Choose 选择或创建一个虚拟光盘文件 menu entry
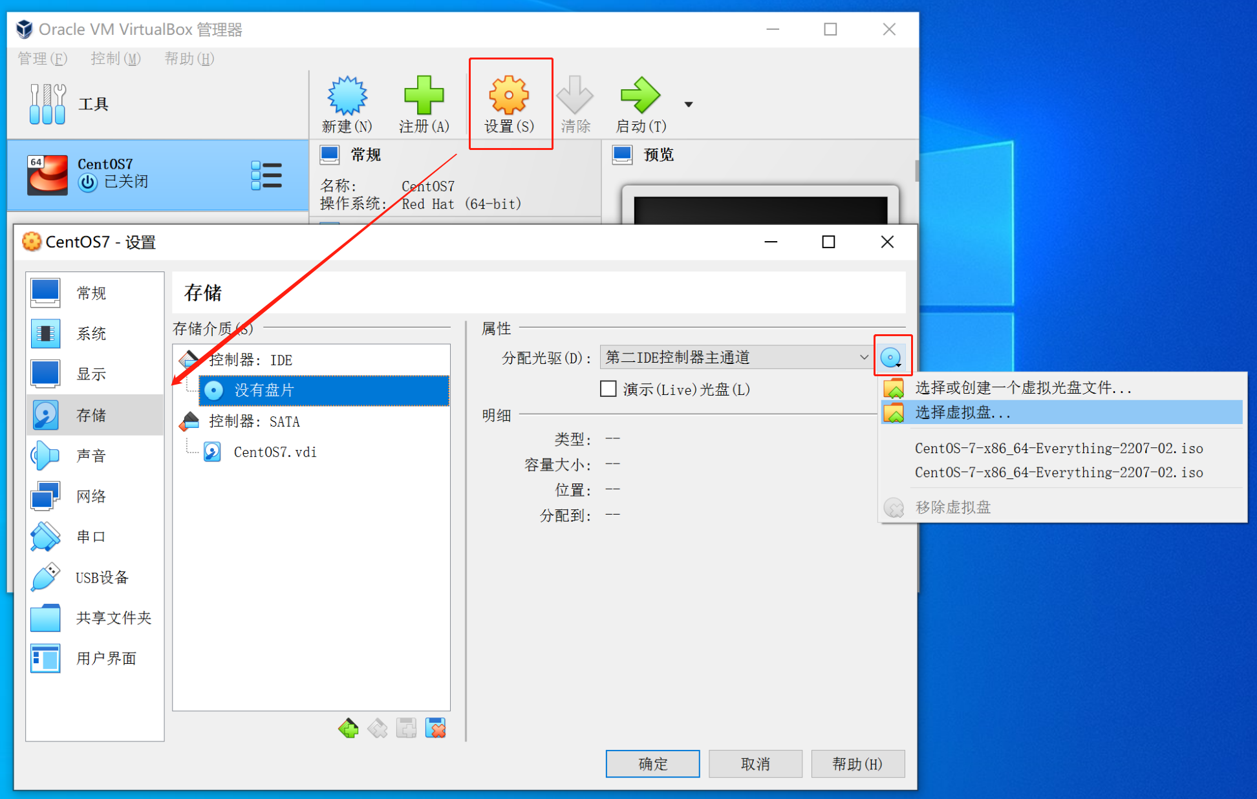1257x799 pixels. pos(1062,388)
